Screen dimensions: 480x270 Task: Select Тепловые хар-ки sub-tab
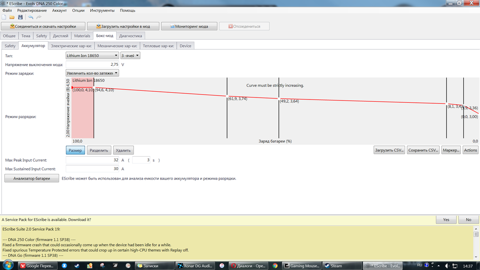tap(158, 46)
